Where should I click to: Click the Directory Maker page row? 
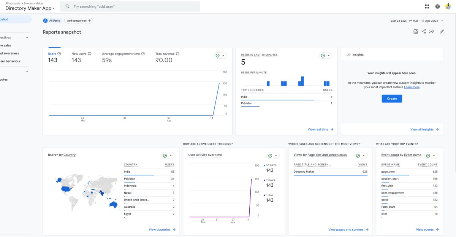(x=331, y=172)
